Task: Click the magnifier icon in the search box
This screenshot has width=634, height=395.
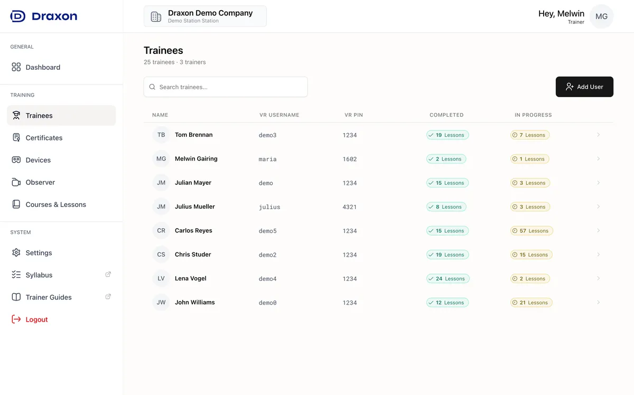Action: (x=152, y=87)
